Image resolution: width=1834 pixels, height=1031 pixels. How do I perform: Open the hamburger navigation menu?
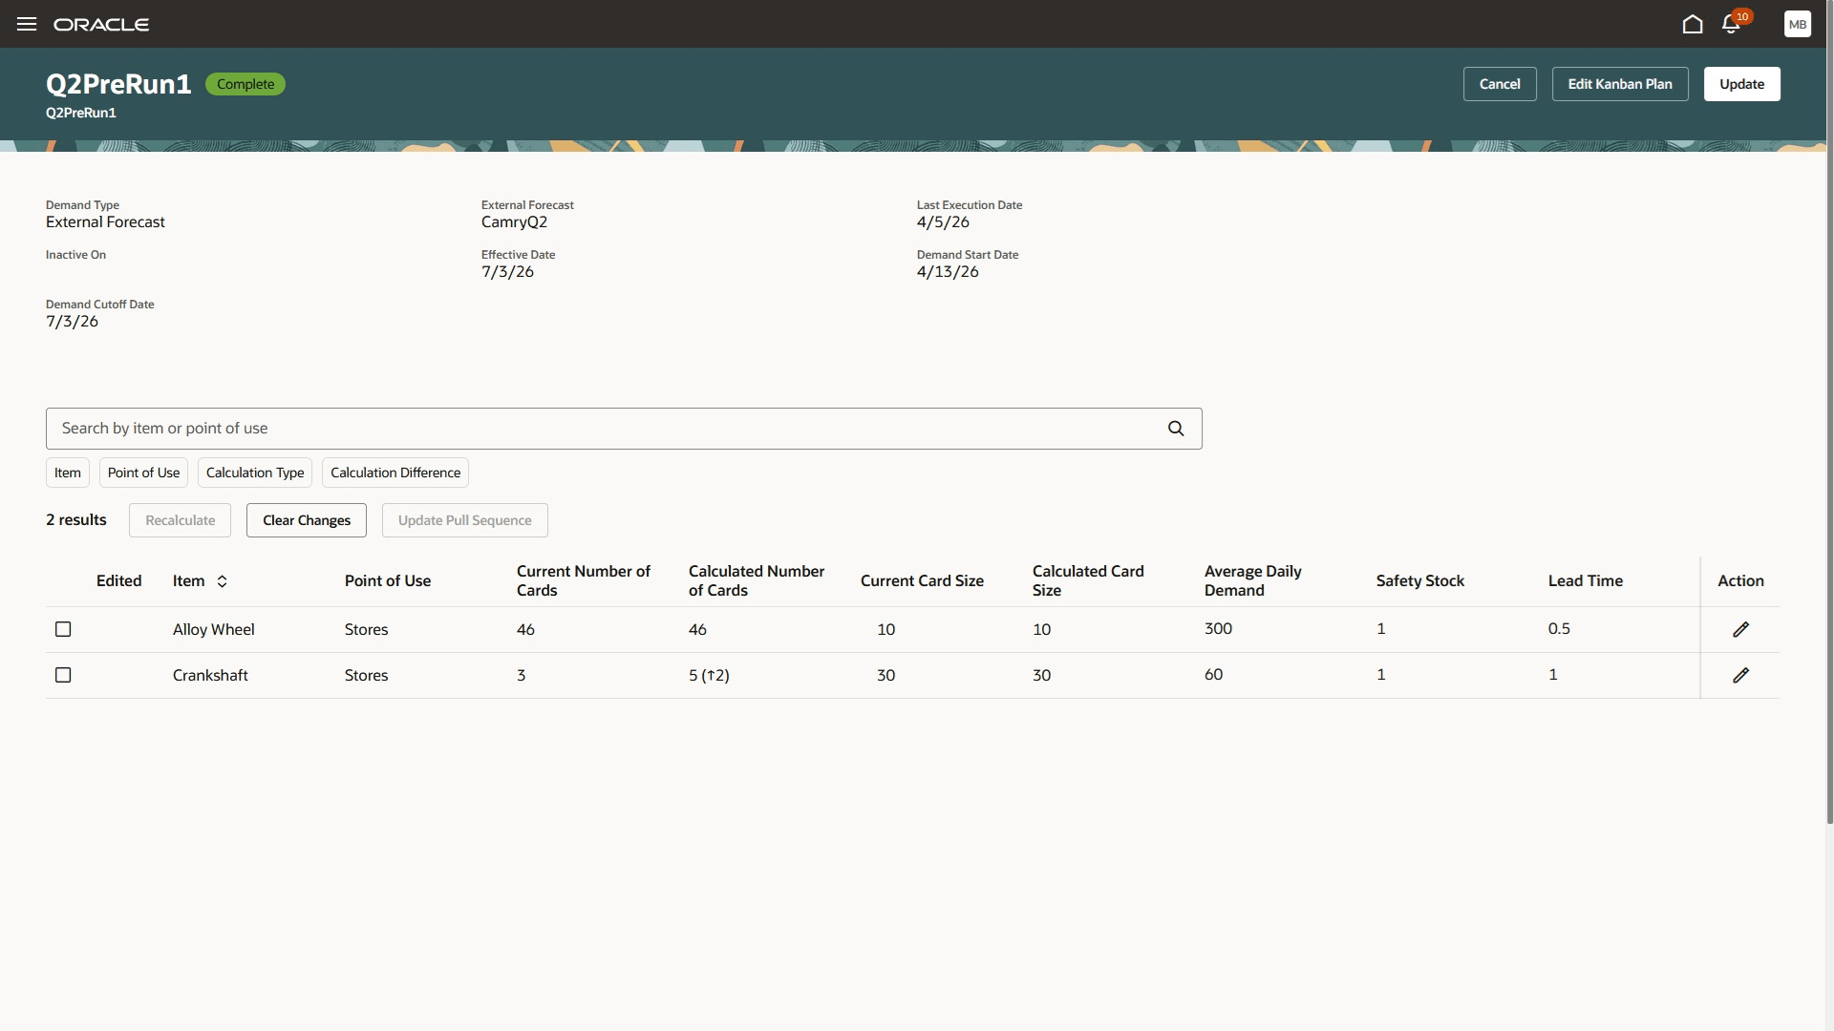click(x=27, y=24)
